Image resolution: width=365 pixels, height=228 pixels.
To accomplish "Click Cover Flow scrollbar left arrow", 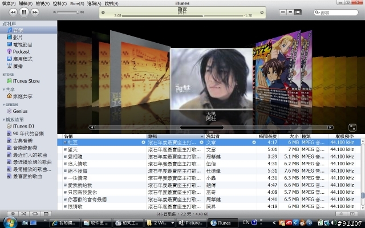I will (x=92, y=127).
